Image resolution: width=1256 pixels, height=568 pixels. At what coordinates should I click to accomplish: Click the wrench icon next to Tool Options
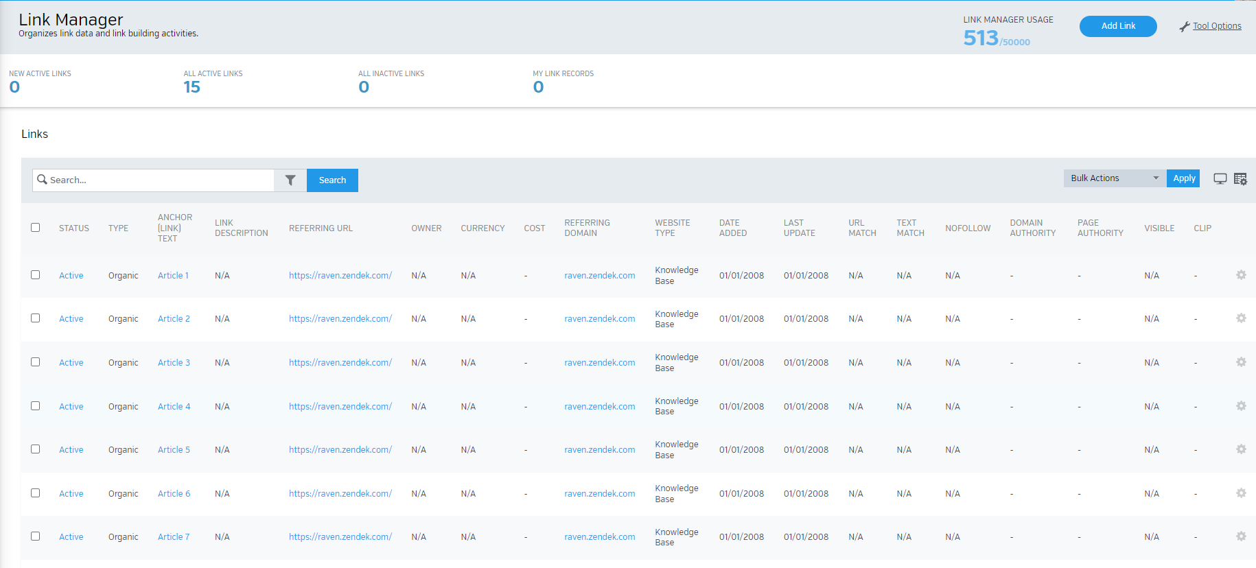point(1184,27)
